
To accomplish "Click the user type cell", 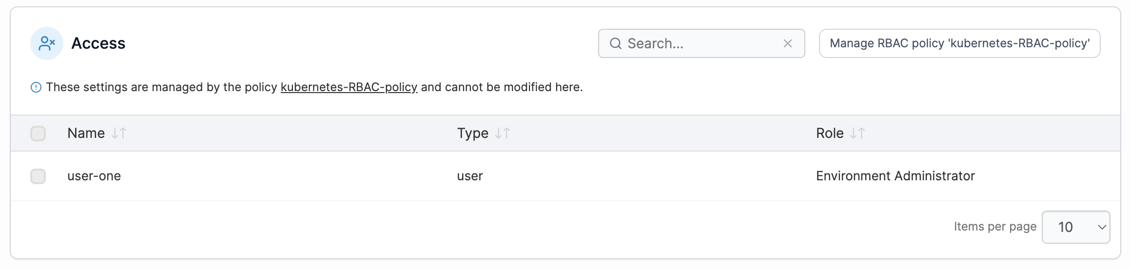I will click(470, 176).
